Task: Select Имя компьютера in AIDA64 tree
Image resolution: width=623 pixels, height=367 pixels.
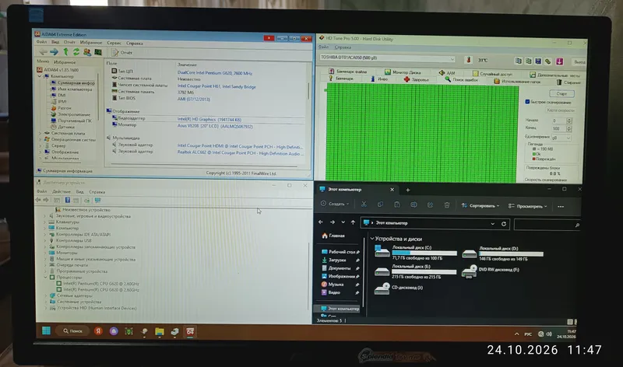Action: point(72,89)
